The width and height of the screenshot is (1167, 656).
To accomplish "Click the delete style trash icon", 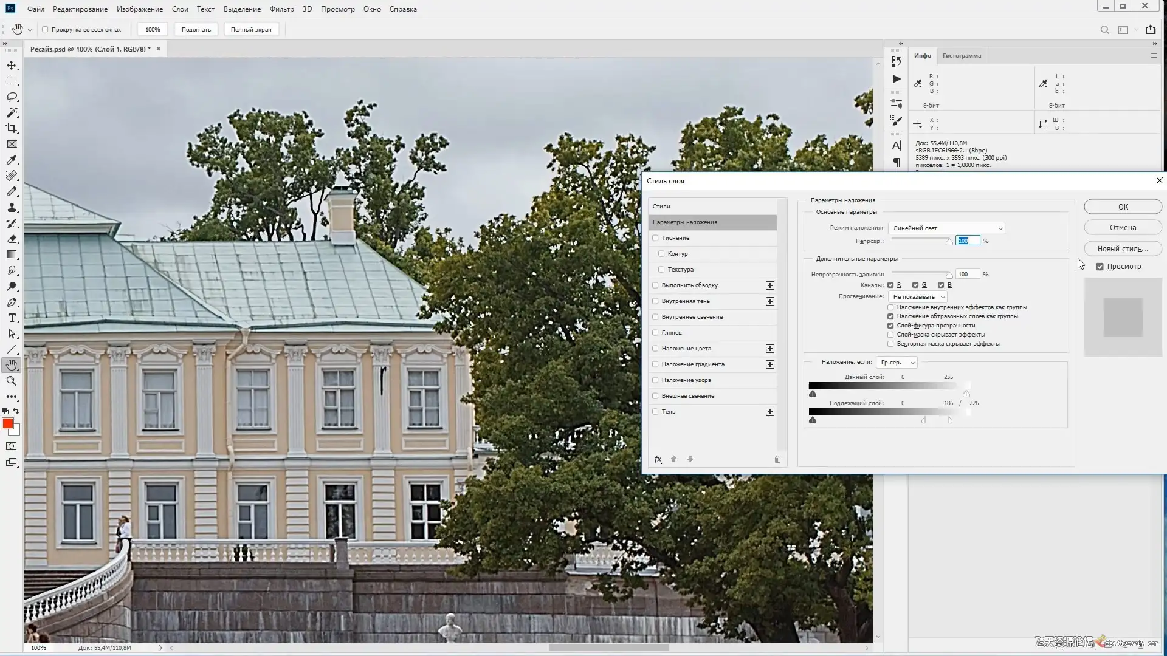I will (777, 459).
